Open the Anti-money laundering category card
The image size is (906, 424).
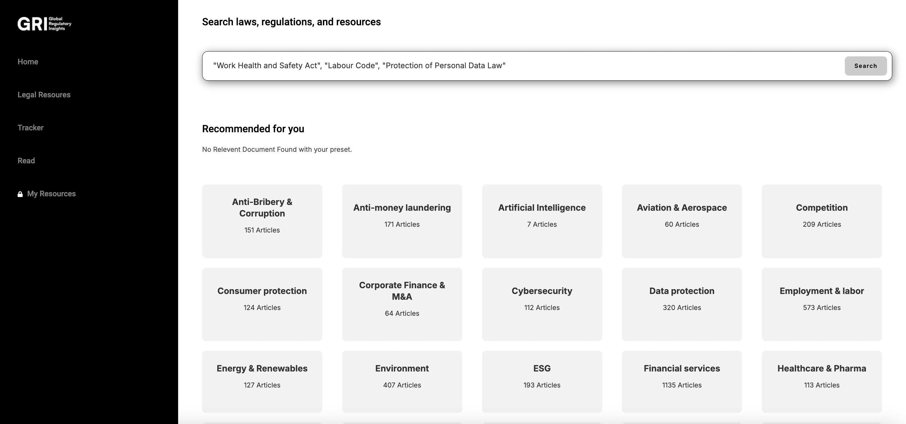coord(402,221)
